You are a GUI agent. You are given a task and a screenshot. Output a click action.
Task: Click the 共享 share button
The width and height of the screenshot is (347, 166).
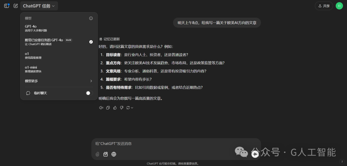click(x=324, y=6)
